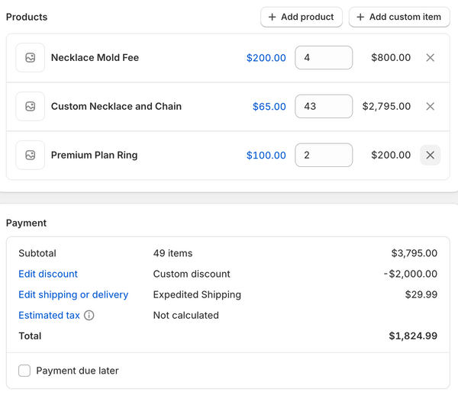Select the $29.99 shipping amount
This screenshot has width=458, height=395.
click(x=421, y=294)
